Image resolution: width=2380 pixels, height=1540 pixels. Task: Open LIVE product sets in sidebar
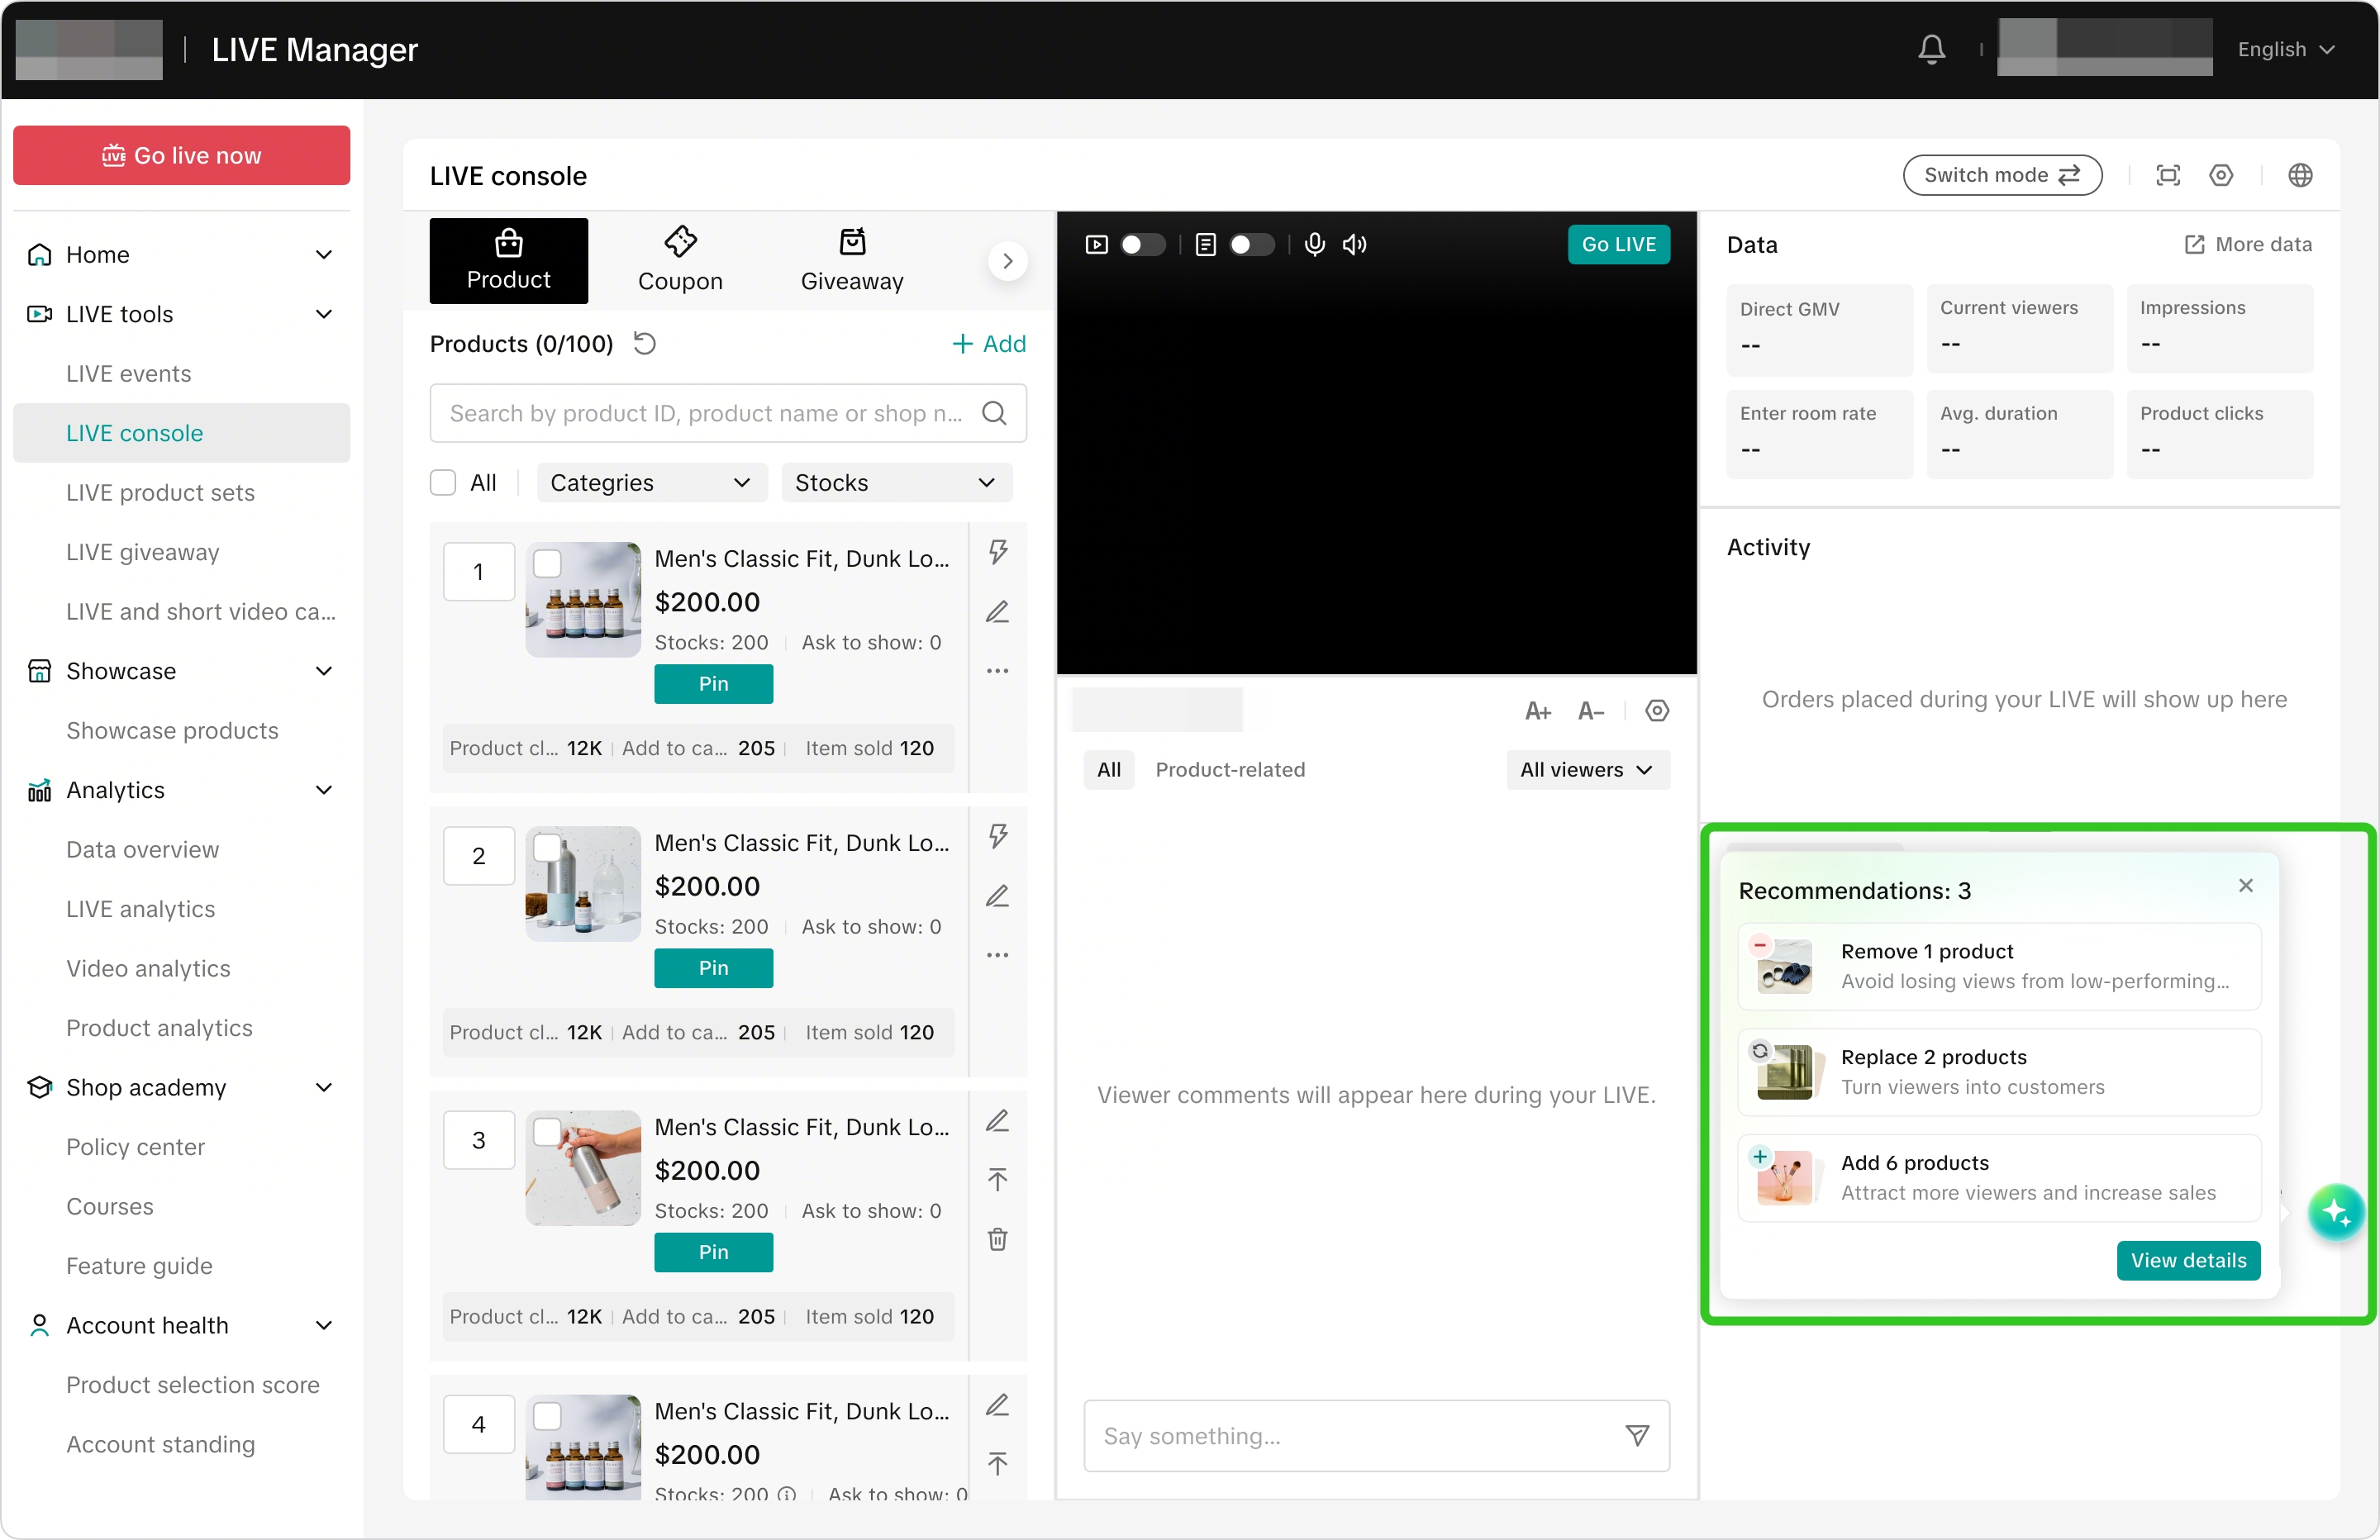[160, 493]
